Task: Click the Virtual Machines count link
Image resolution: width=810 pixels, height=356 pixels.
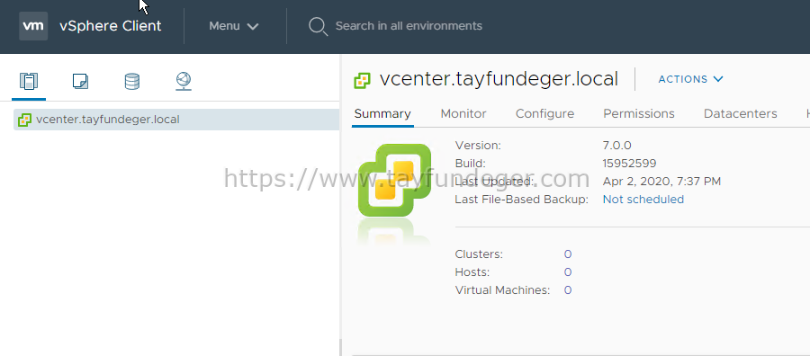Action: 568,290
